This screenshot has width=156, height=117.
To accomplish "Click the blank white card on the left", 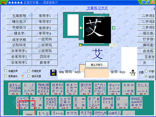I will [x=73, y=25].
